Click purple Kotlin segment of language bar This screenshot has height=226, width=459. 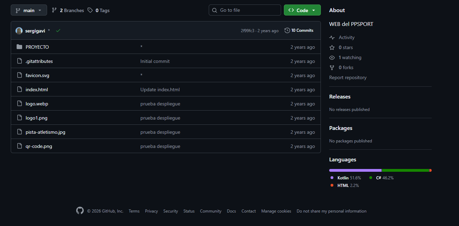[355, 170]
